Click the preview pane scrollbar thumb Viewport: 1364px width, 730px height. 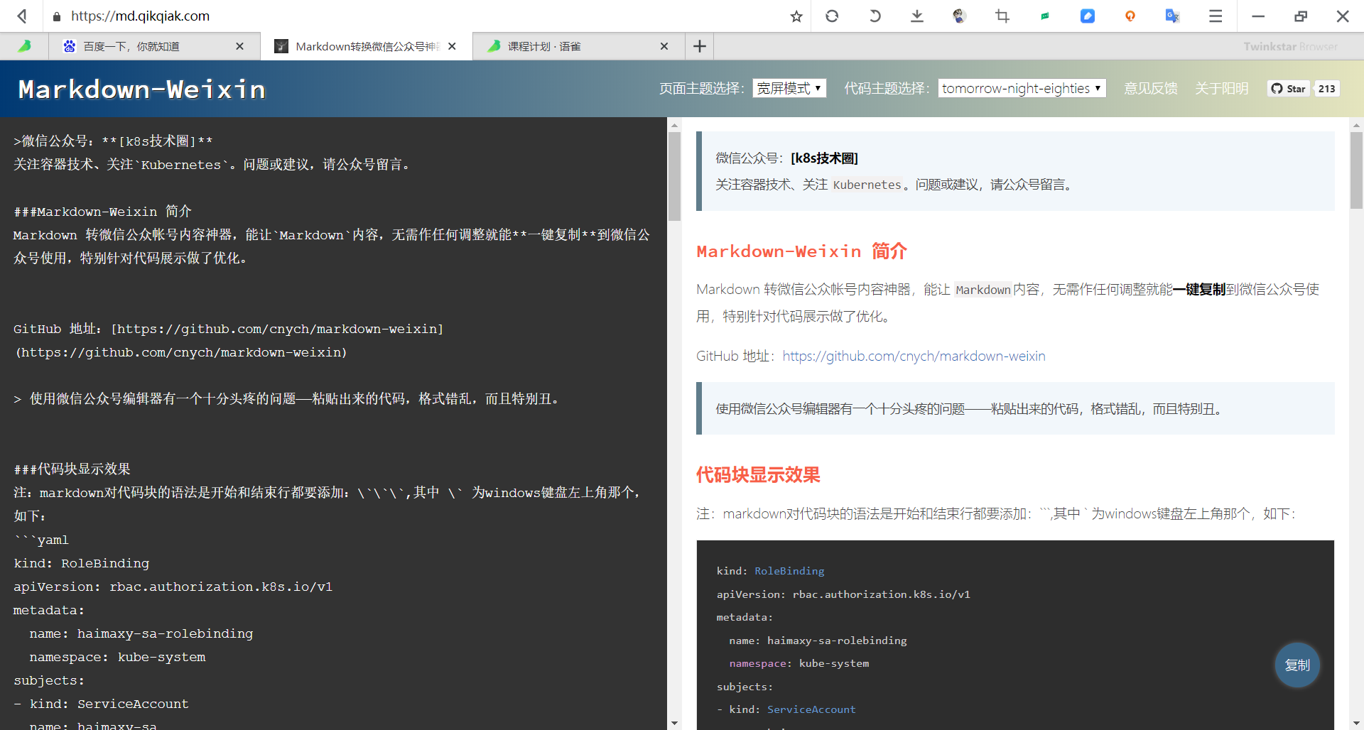[1357, 170]
